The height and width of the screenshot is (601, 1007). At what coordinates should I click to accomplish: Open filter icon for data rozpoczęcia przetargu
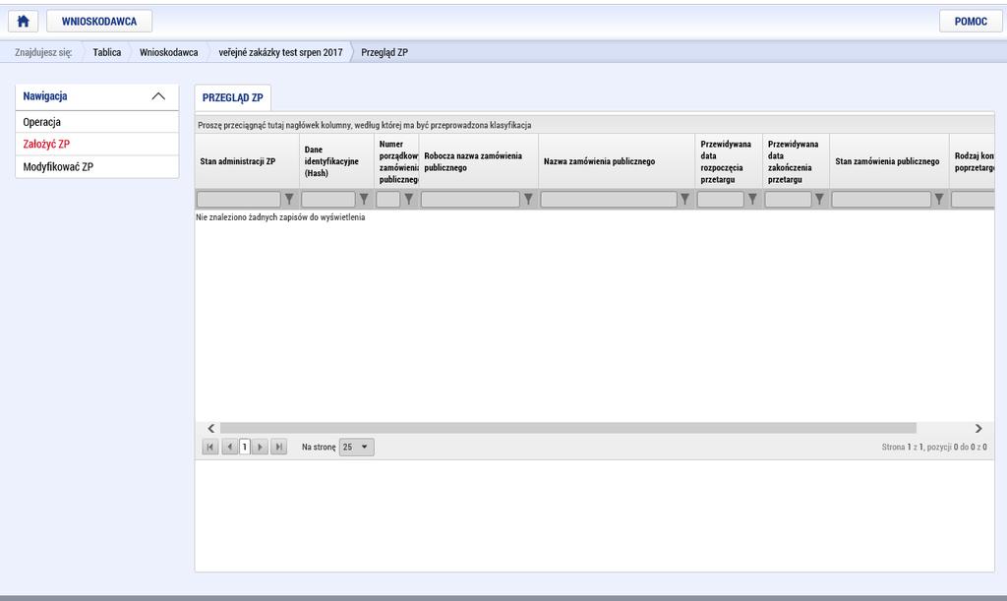752,199
